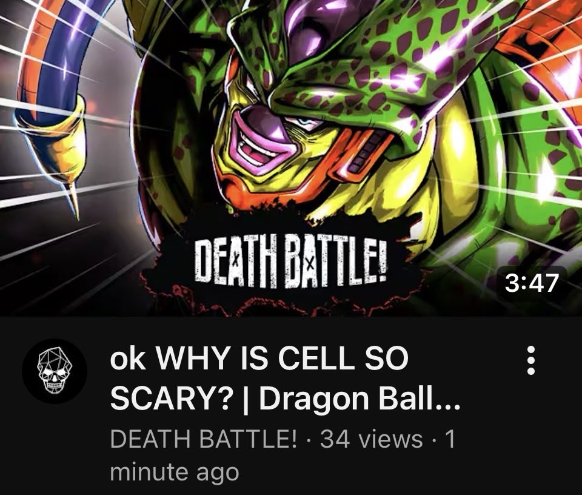582x495 pixels.
Task: Tap the truncated 'Dragon Ball...' title text
Action: coord(360,400)
